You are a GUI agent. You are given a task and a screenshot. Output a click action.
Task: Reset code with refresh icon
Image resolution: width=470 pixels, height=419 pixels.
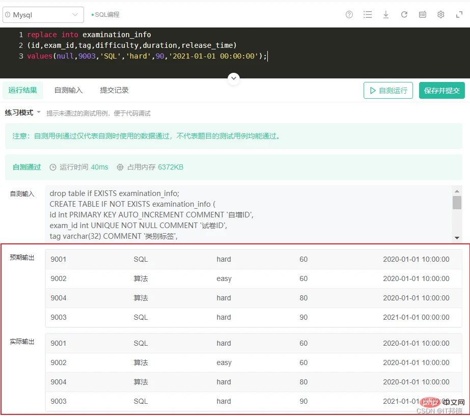(404, 14)
